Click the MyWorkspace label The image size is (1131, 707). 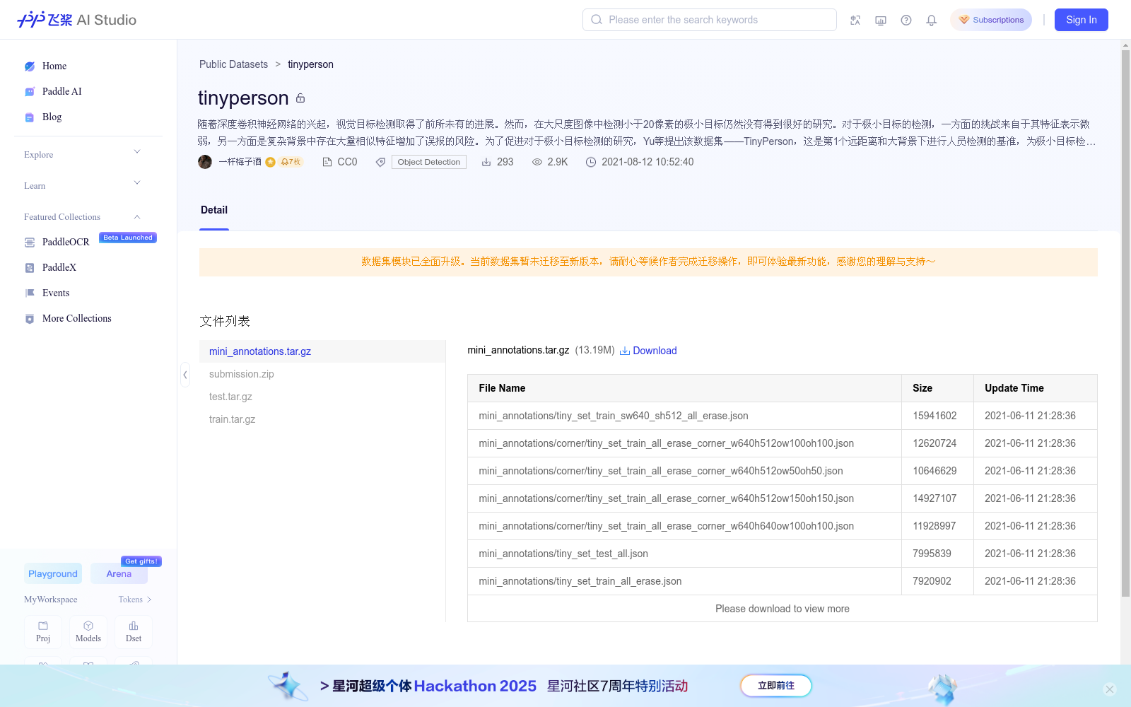[51, 600]
